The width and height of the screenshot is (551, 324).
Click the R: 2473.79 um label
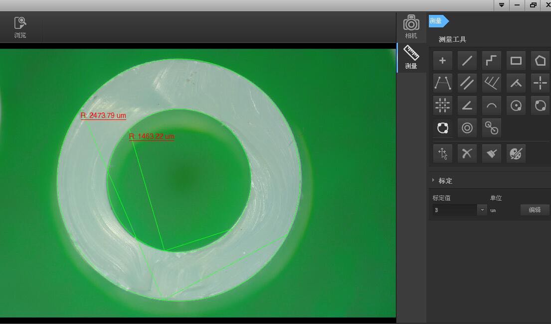point(103,115)
